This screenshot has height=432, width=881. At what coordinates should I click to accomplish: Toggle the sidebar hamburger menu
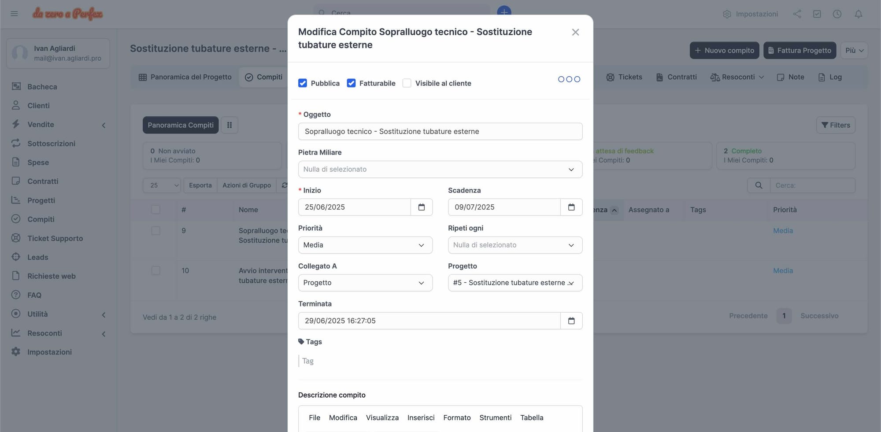pyautogui.click(x=14, y=14)
